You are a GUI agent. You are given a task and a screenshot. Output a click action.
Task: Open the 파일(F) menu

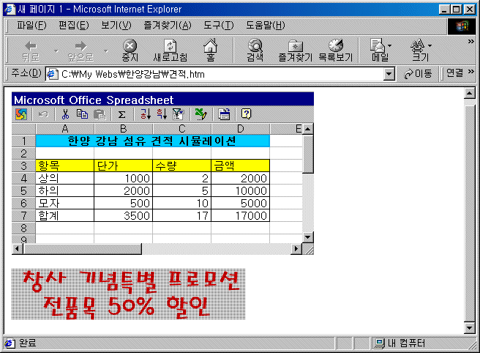[31, 25]
